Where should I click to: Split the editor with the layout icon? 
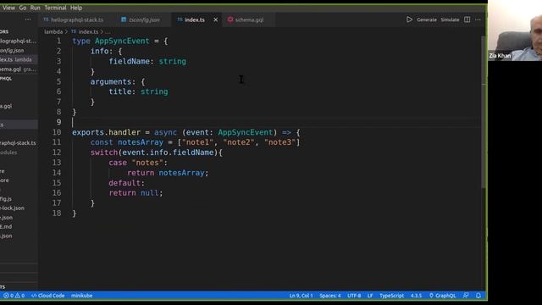(467, 19)
